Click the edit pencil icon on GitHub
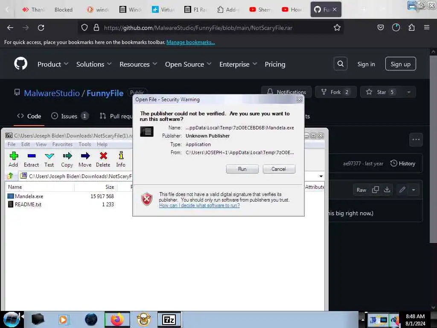 pyautogui.click(x=402, y=190)
